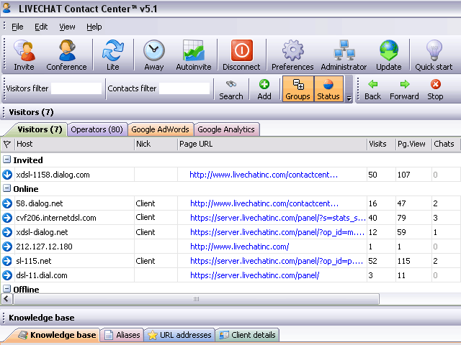This screenshot has width=461, height=345.
Task: Click the arrow icon beside sl-115.net
Action: point(7,261)
